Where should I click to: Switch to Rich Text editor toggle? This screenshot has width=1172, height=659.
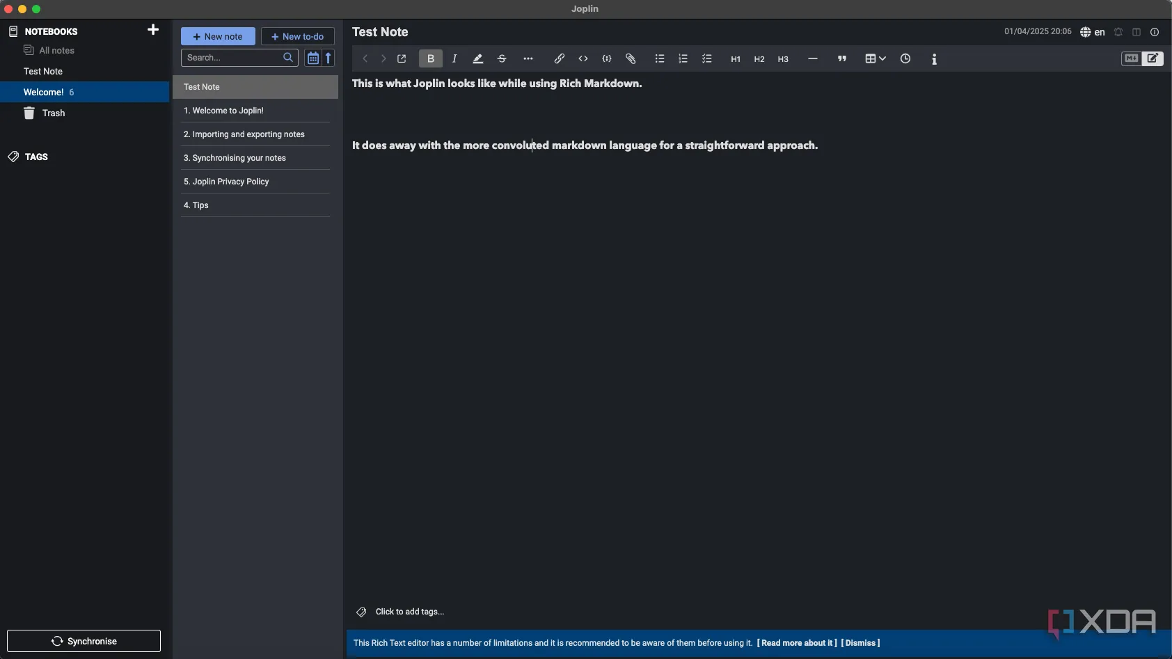[x=1153, y=59]
